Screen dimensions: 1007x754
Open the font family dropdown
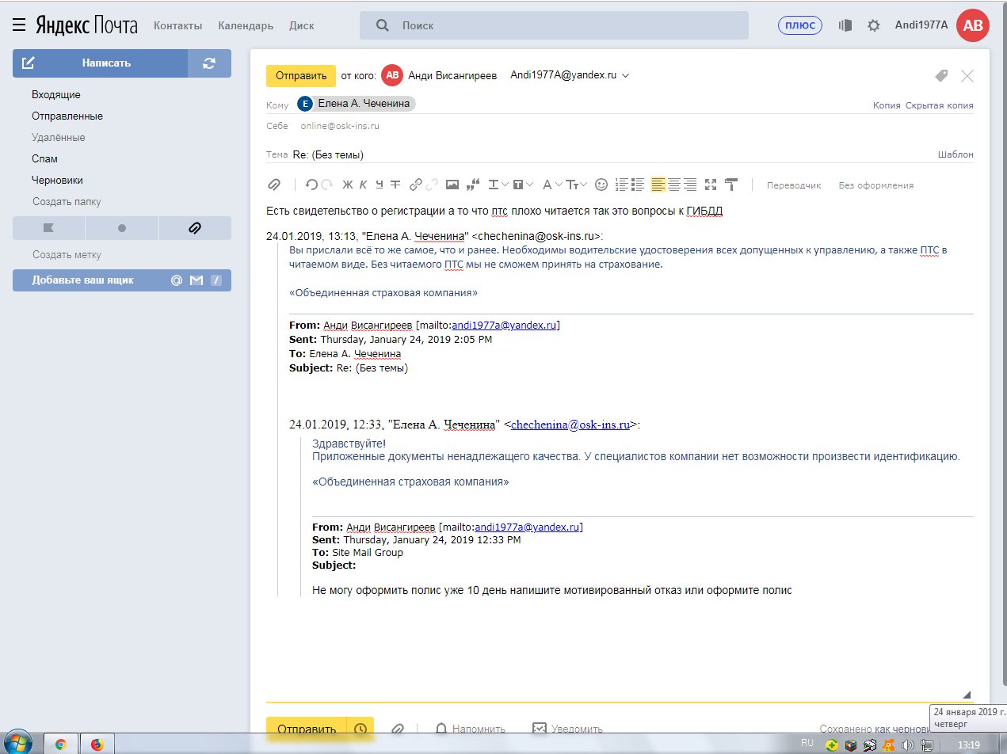pyautogui.click(x=552, y=185)
